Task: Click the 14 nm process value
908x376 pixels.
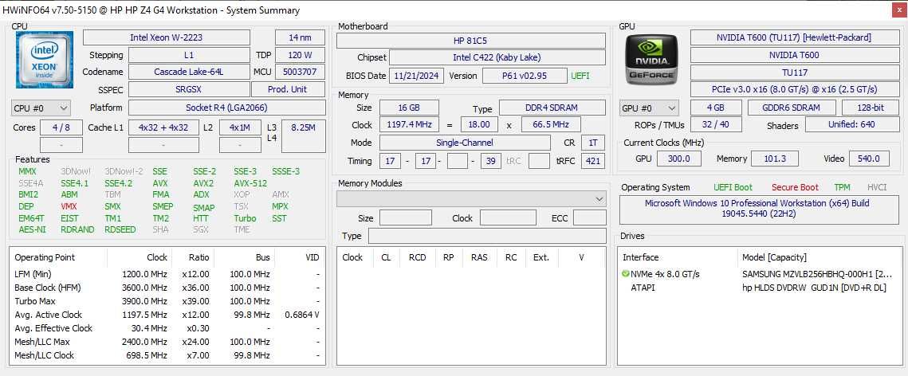Action: (x=300, y=37)
